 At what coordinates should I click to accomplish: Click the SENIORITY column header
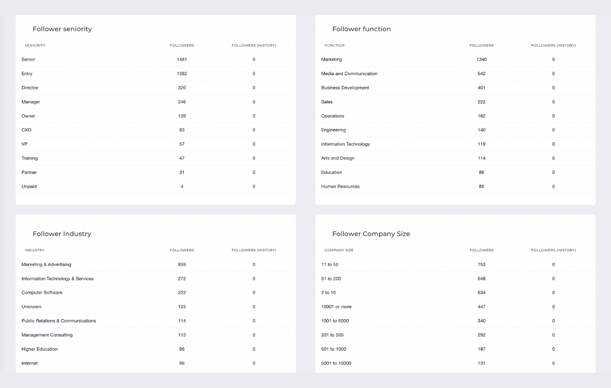(x=35, y=46)
